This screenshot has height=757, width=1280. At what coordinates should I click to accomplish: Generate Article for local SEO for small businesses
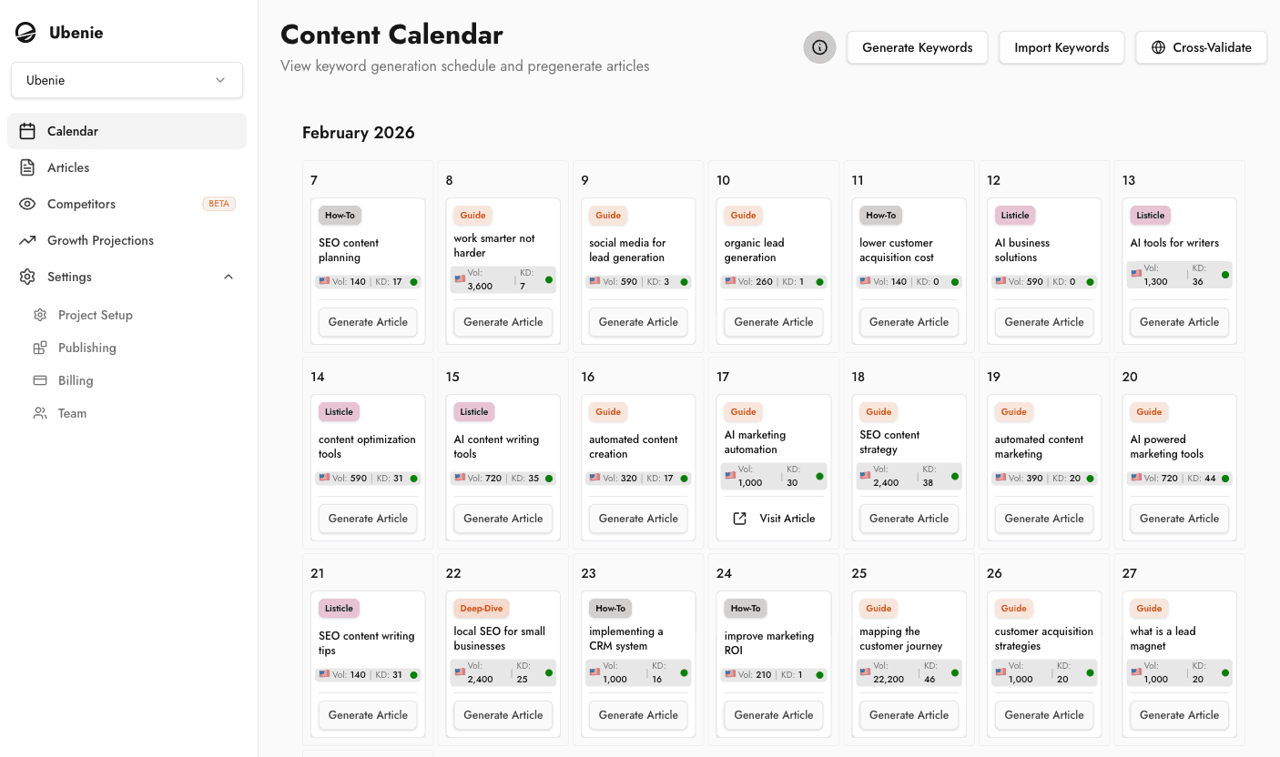503,715
